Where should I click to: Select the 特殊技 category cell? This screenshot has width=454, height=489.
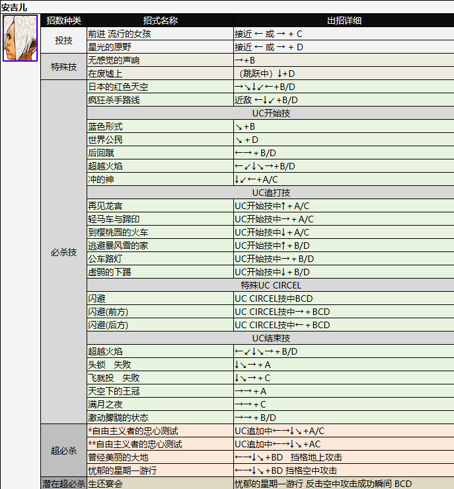(63, 67)
